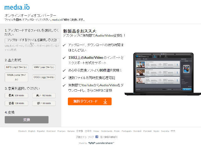Open the Facebook icon in footer

[x=97, y=137]
